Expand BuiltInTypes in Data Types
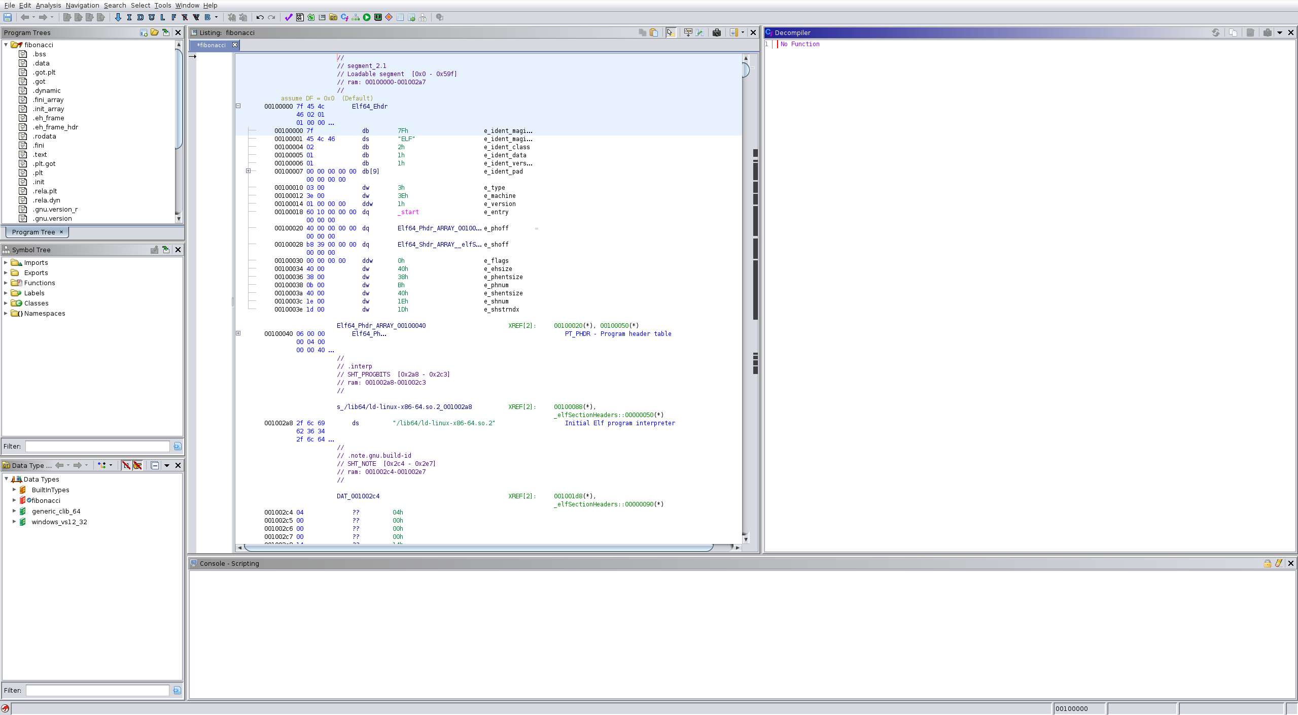 [x=14, y=490]
